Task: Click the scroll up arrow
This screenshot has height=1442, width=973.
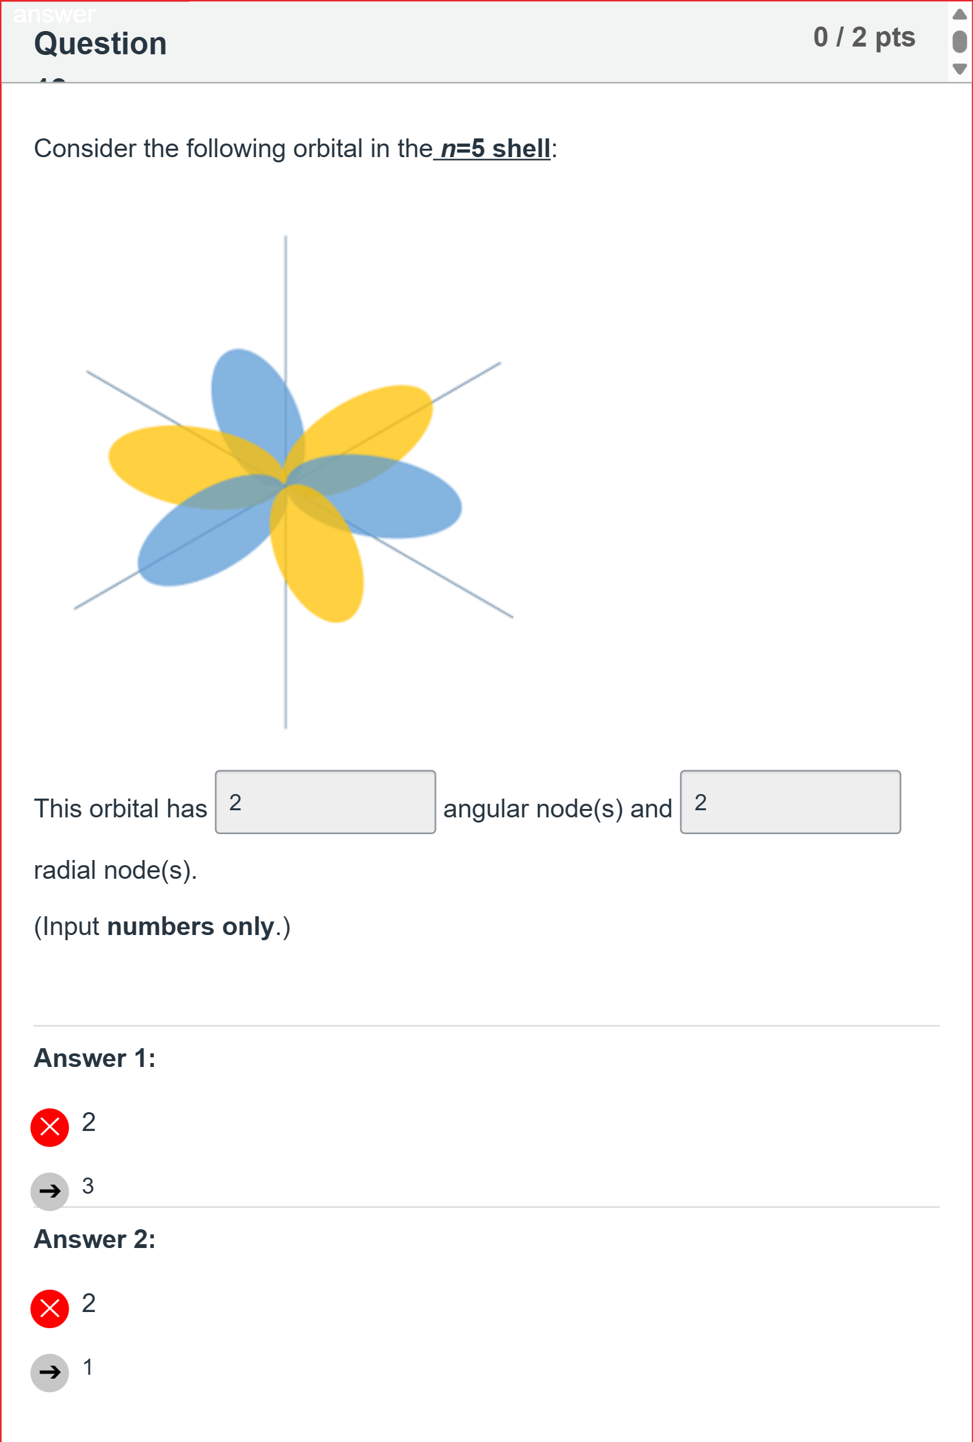Action: pyautogui.click(x=959, y=14)
